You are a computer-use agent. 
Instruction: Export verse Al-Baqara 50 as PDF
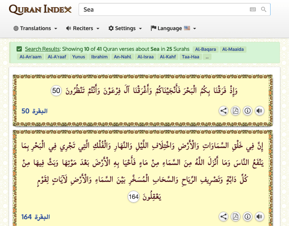click(235, 111)
